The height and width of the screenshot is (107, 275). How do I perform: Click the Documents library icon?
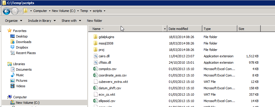[x=13, y=69]
